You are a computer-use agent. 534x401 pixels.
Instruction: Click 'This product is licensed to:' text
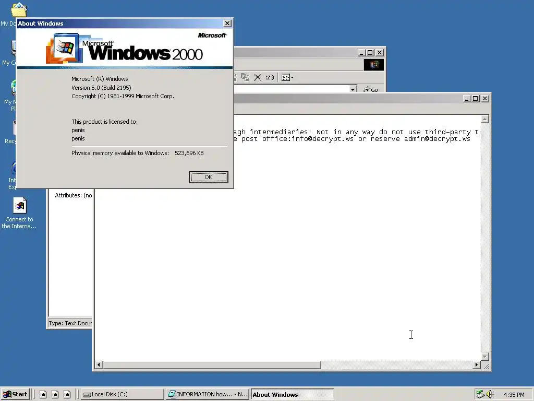click(104, 122)
